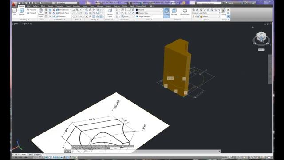
Task: Open the Unsaved View dropdown
Action: pos(149,13)
